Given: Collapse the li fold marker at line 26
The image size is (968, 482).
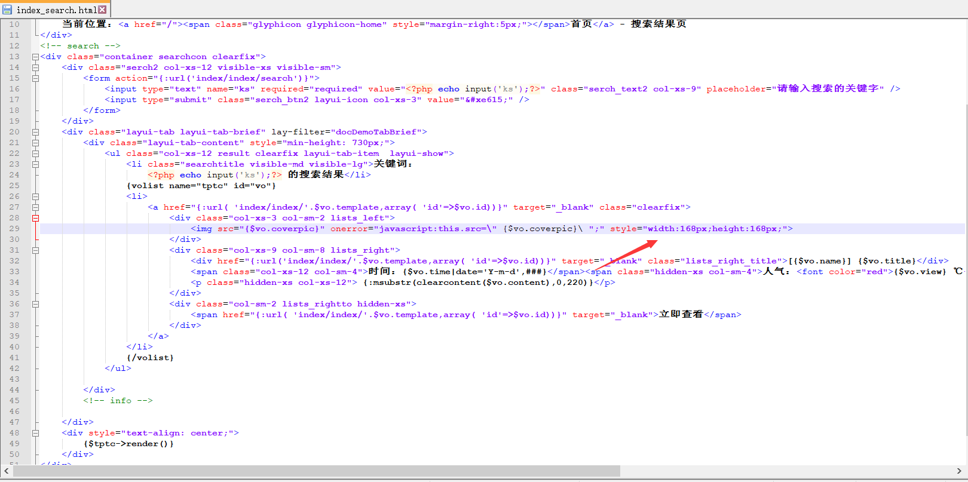Looking at the screenshot, I should (35, 197).
